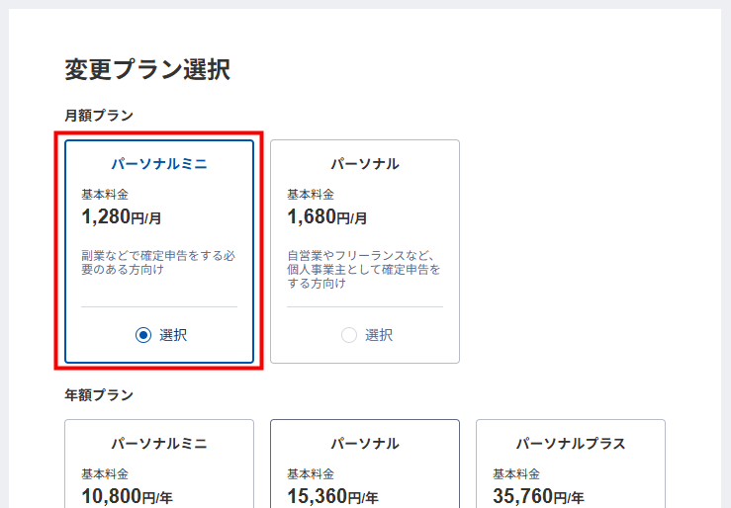The height and width of the screenshot is (508, 731).
Task: Pick the yearly パーソナルプラス plan card
Action: pos(571,464)
